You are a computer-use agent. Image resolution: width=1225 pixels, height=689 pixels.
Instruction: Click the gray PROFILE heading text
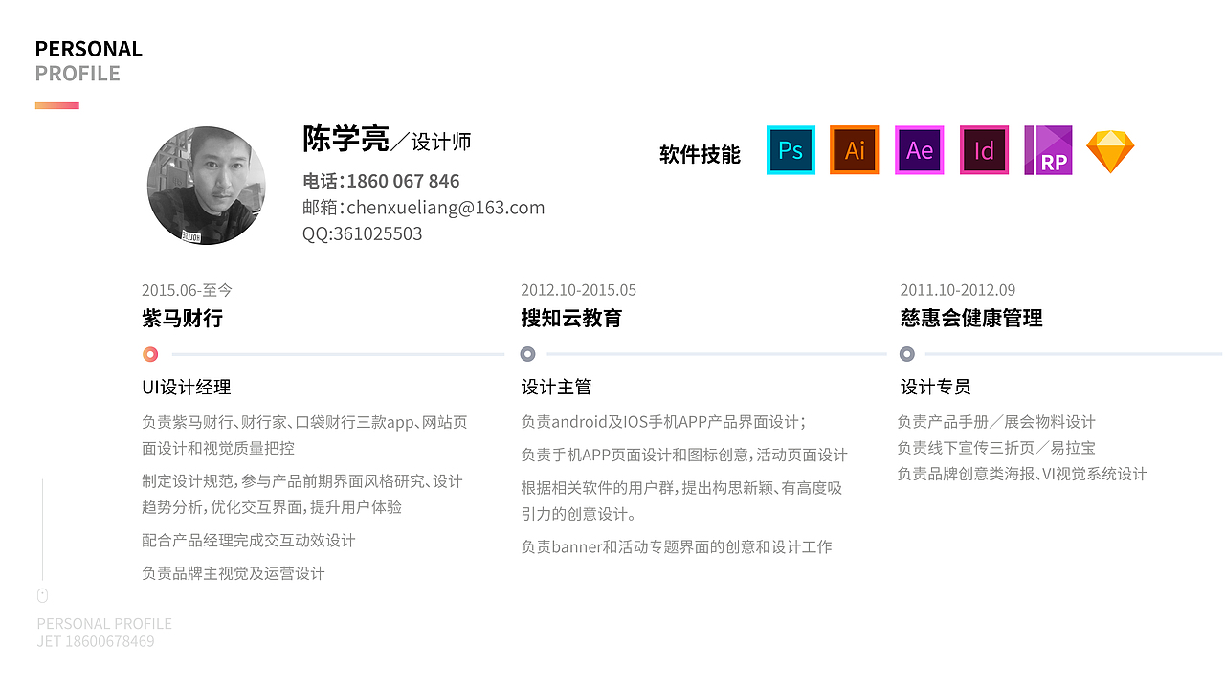tap(78, 74)
